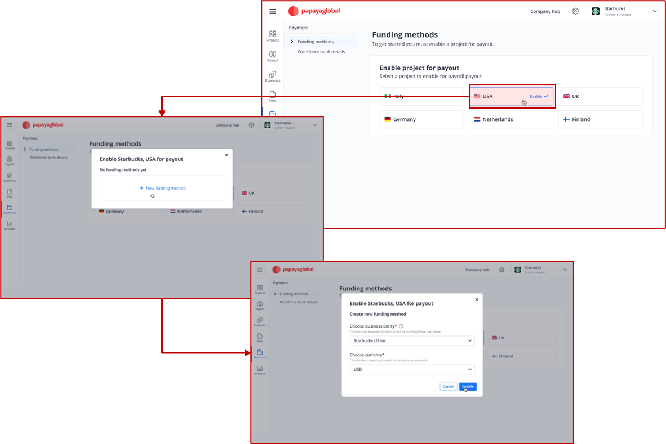Open Company hub in New funding method window

tap(227, 125)
